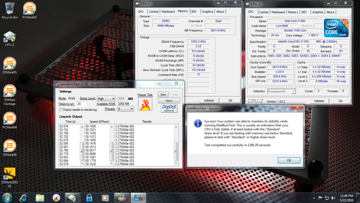Click scroll-down arrow of Time list
This screenshot has width=360, height=203.
tap(82, 164)
